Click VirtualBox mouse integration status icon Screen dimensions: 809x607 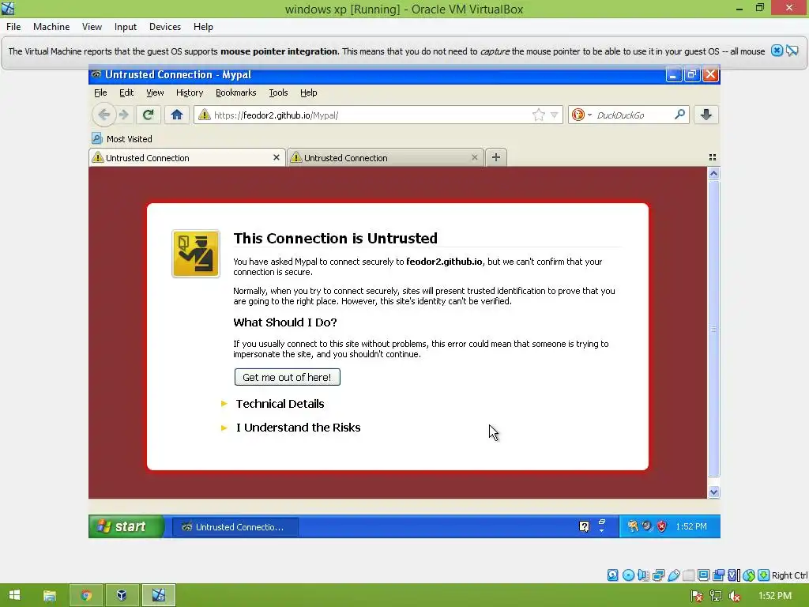[749, 575]
